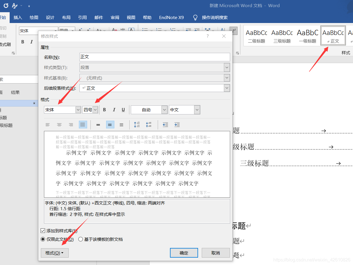Image resolution: width=353 pixels, height=265 pixels.
Task: Select justify alignment in dialog
Action: [83, 124]
